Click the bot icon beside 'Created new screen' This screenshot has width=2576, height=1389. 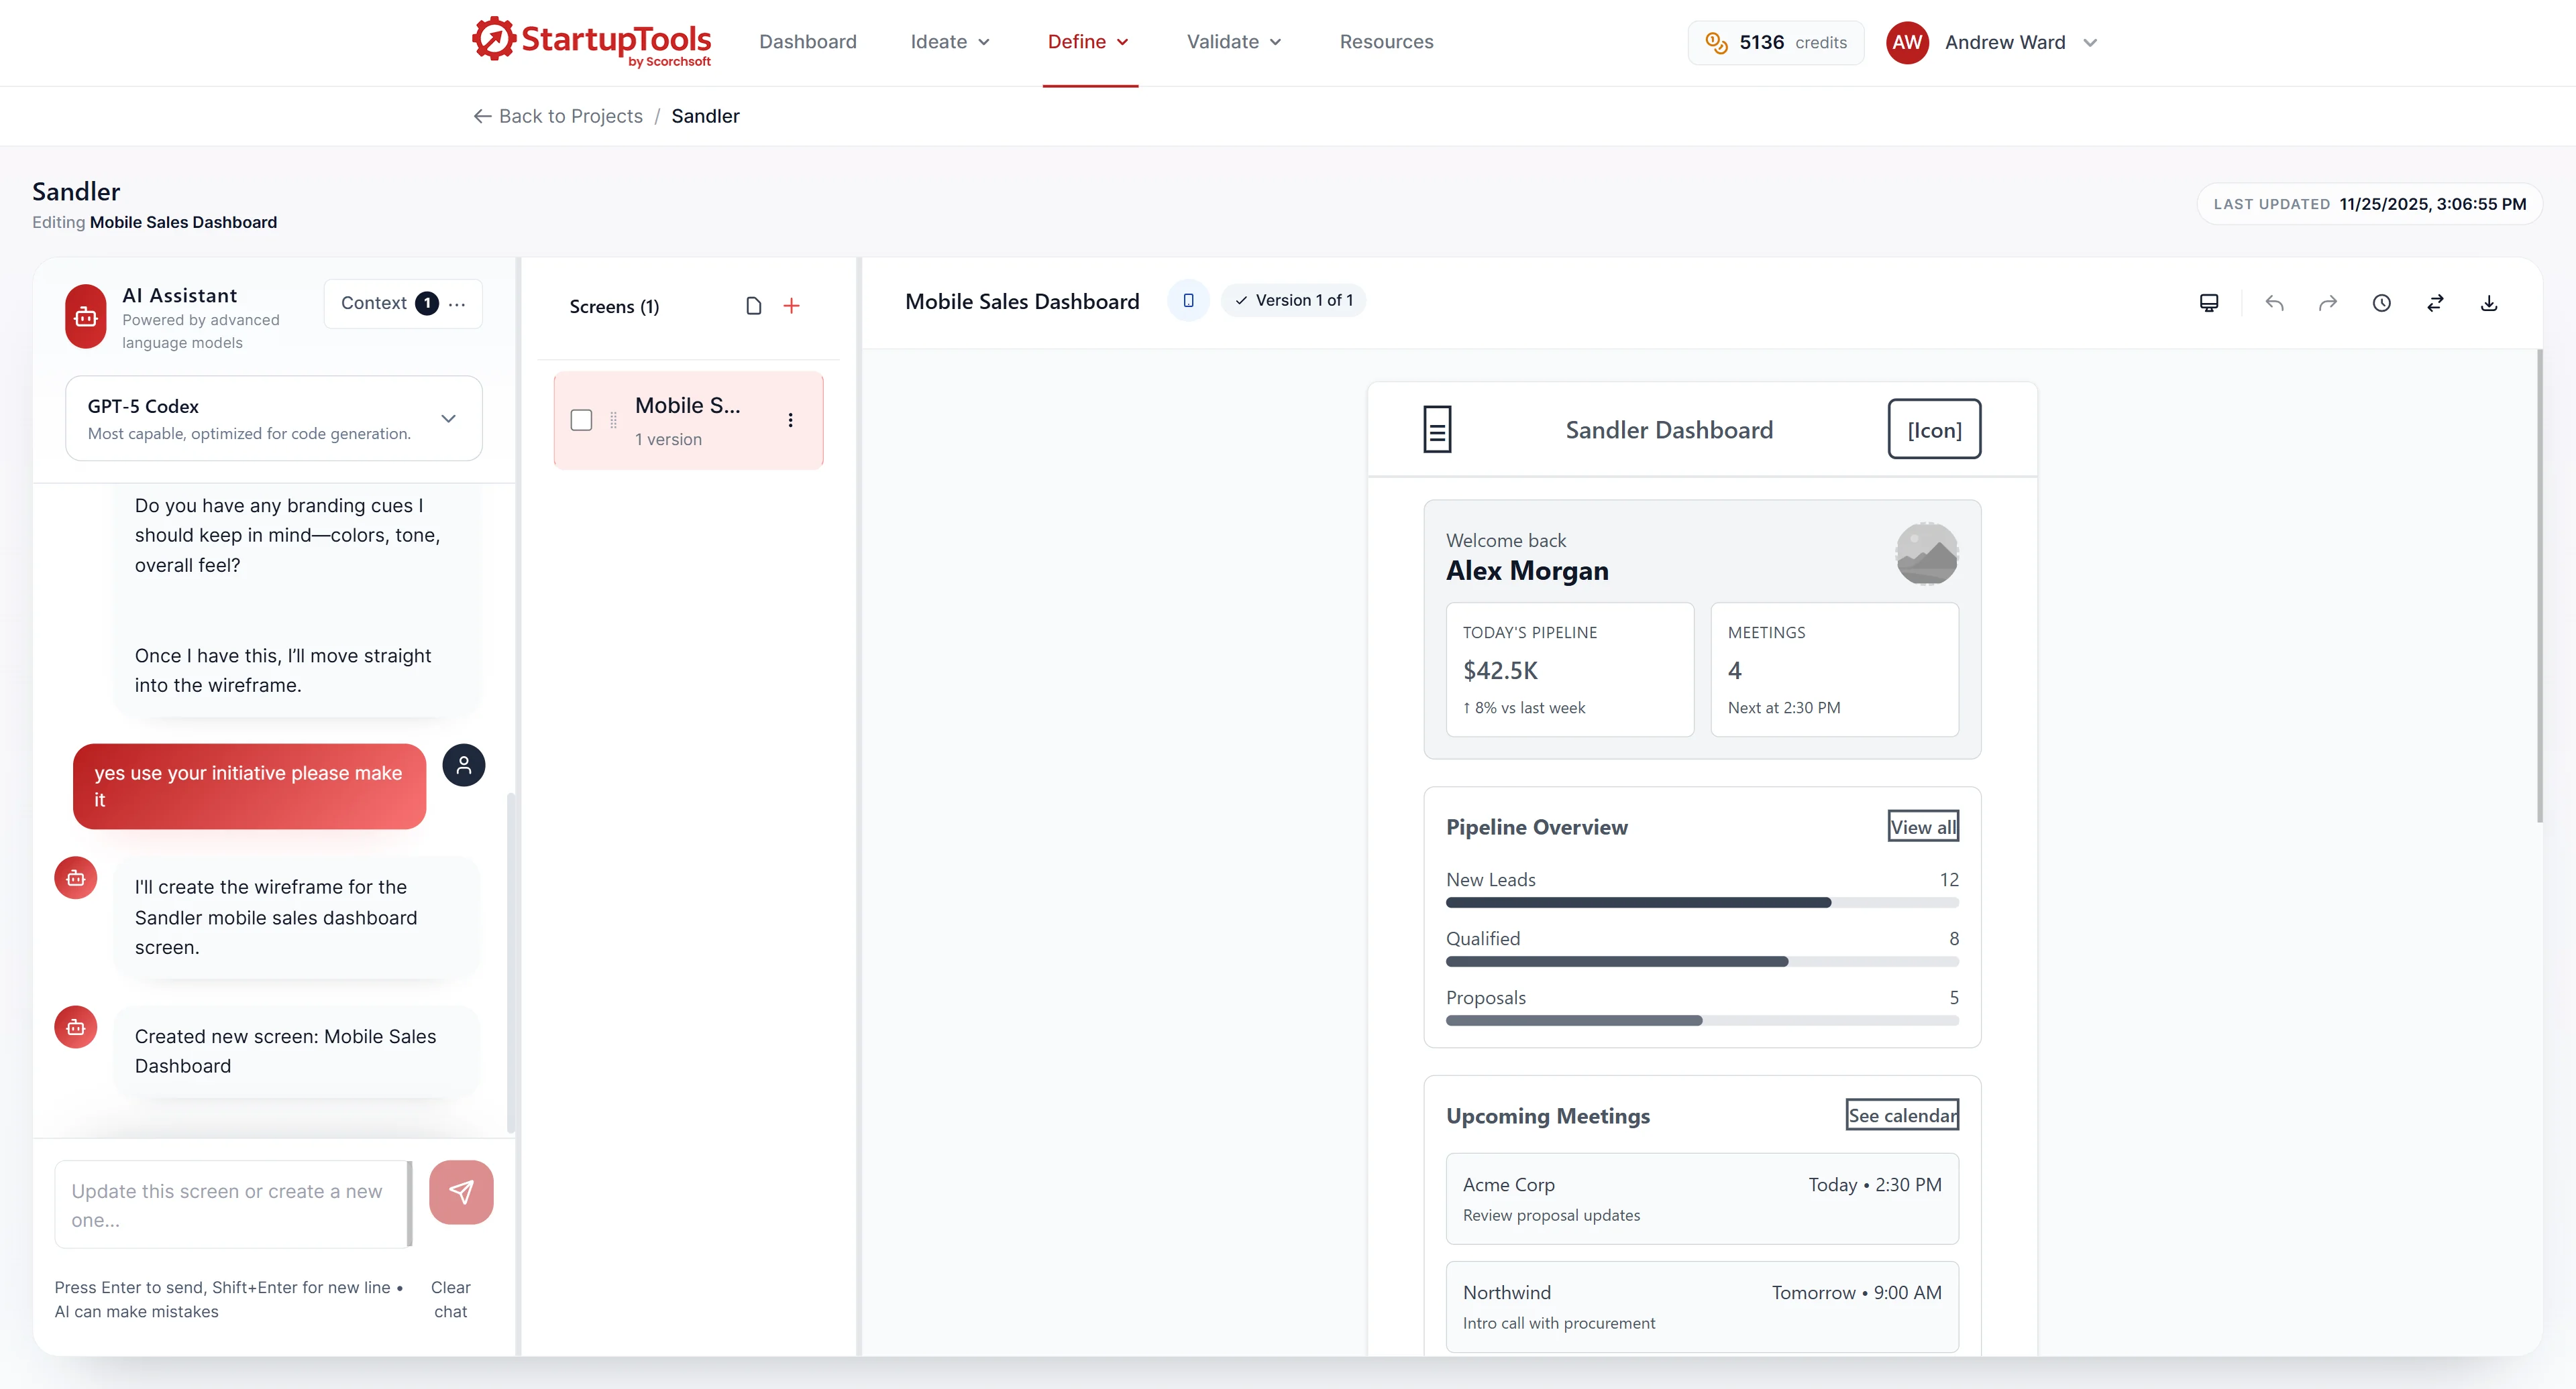(76, 1027)
